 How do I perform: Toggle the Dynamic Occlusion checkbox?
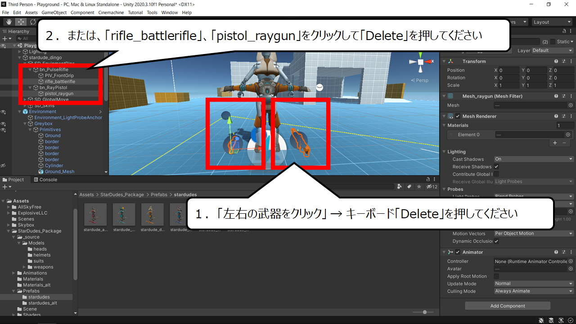click(x=496, y=241)
